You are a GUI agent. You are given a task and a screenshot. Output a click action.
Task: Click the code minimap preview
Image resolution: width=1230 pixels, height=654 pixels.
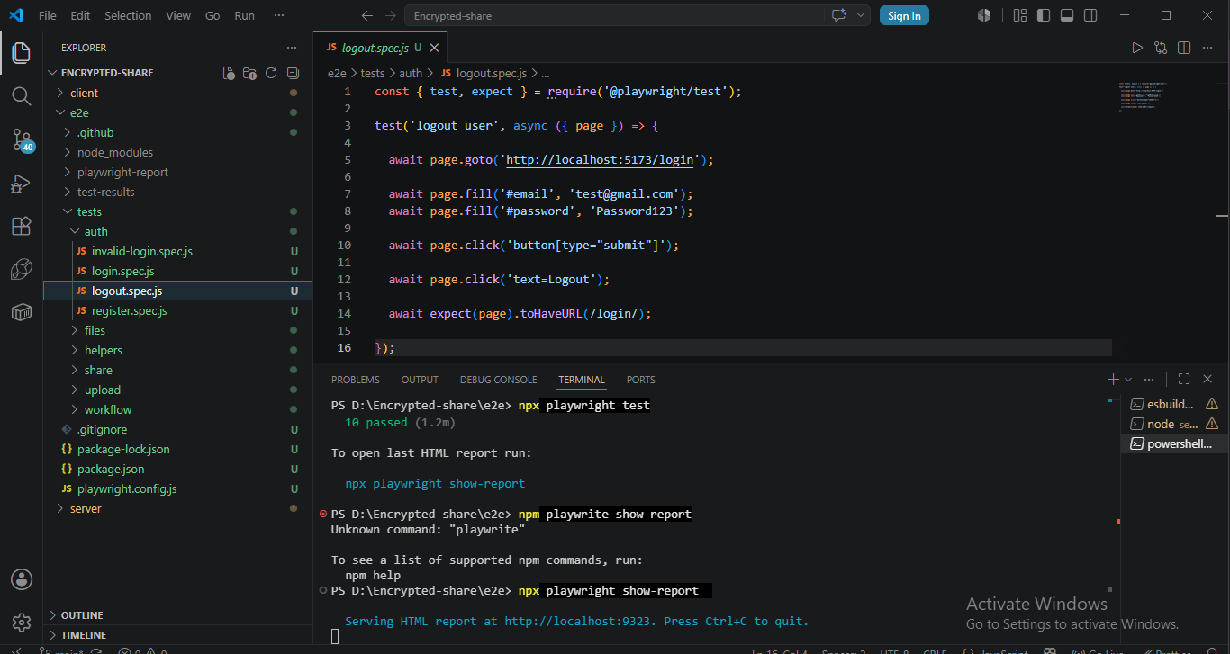[1142, 95]
